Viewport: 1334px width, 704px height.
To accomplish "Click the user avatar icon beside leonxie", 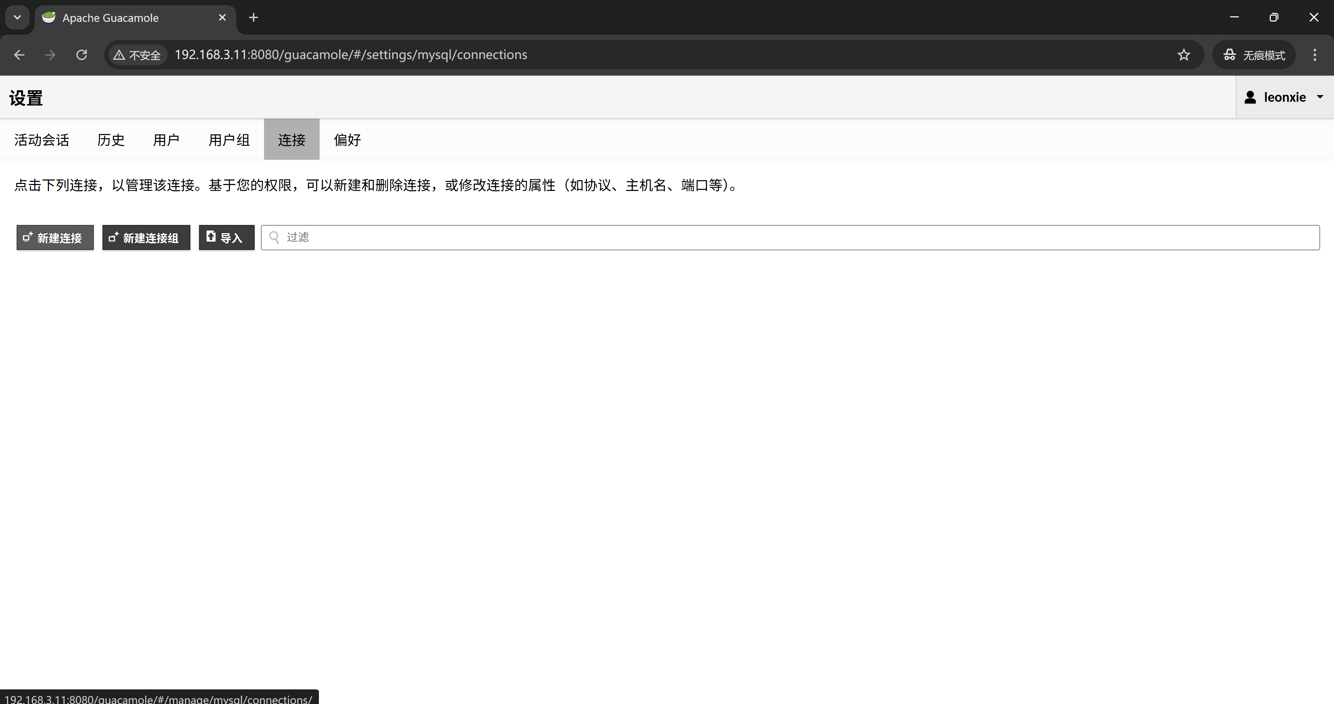I will [x=1250, y=97].
